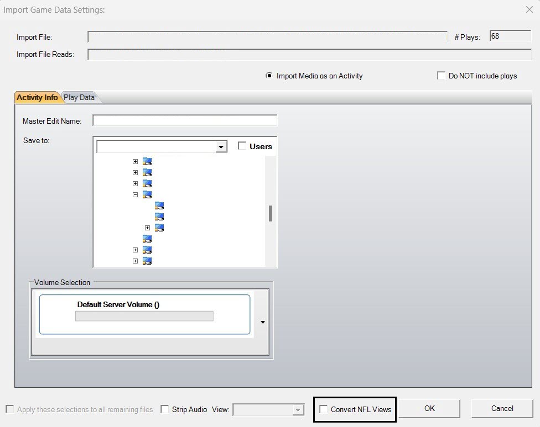
Task: Select the top-level tree icon lacking an expander
Action: point(147,239)
